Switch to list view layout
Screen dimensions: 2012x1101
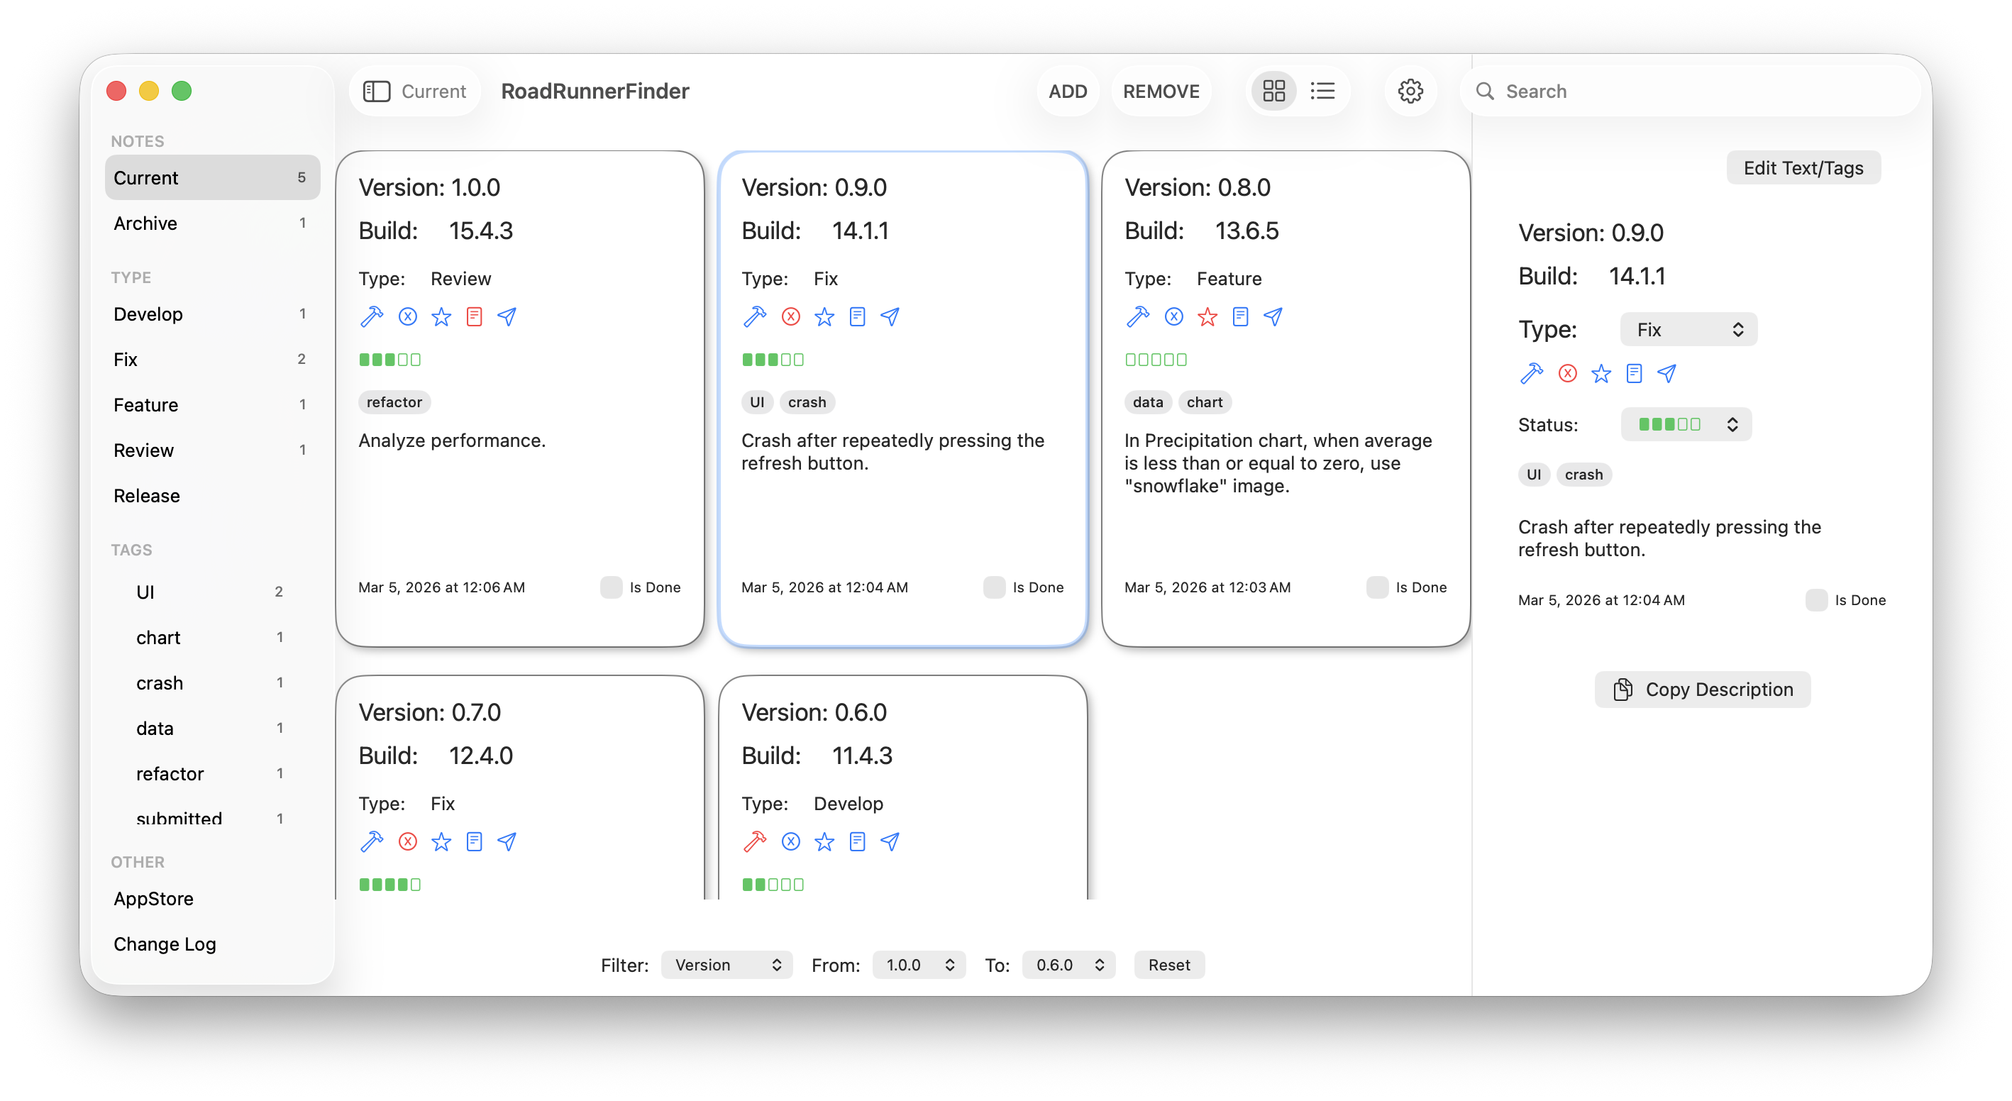tap(1323, 91)
